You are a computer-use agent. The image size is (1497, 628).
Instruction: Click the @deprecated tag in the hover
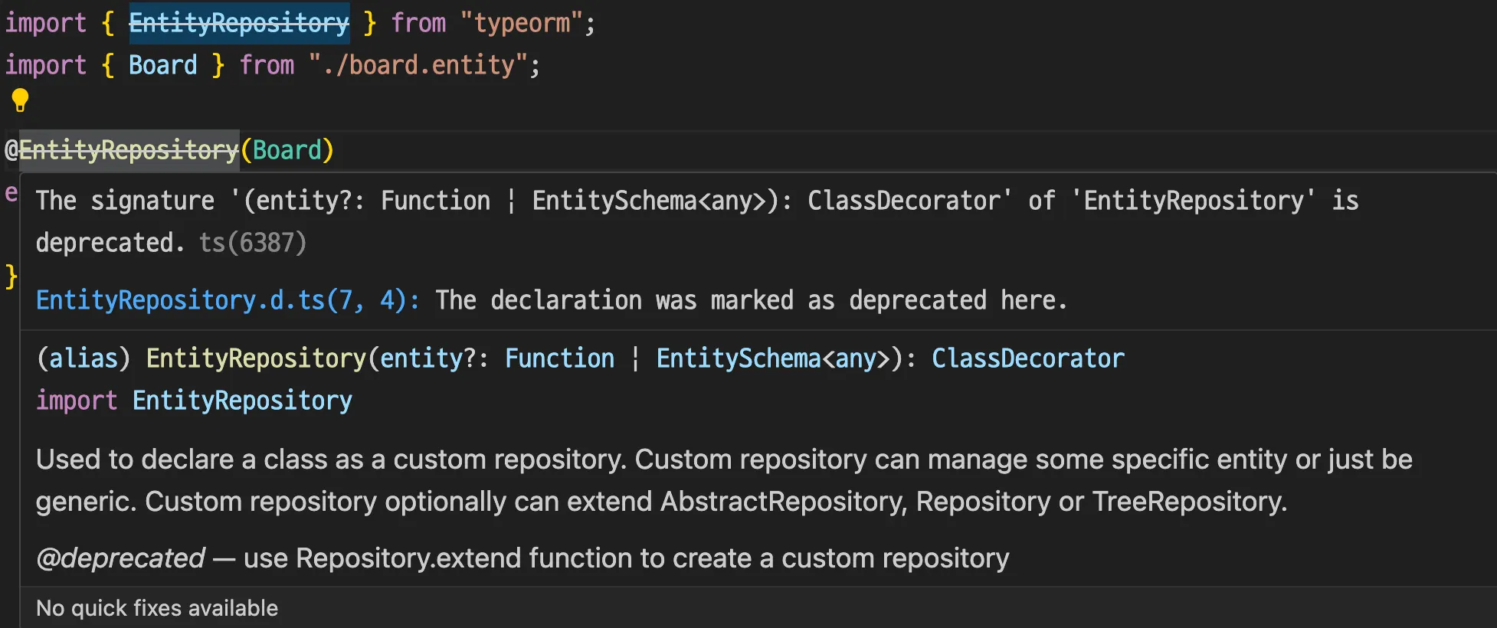pos(120,558)
